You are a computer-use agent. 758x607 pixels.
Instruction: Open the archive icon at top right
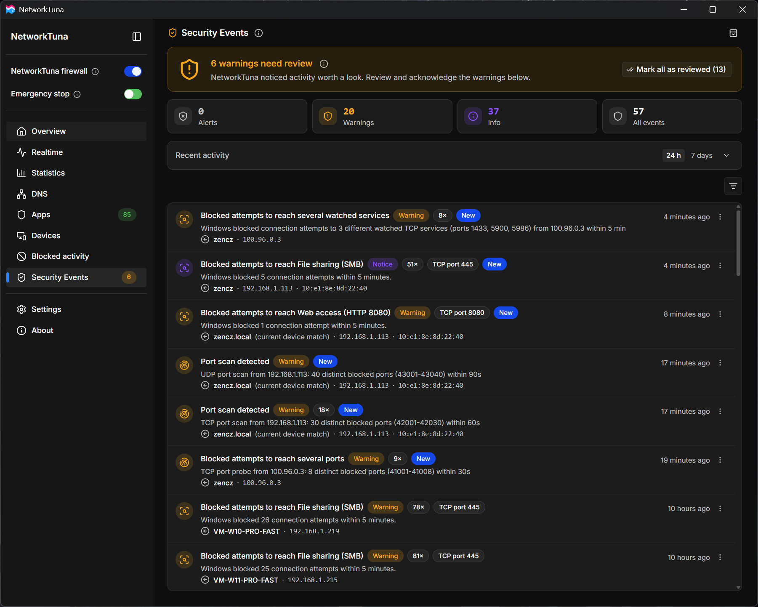point(733,33)
